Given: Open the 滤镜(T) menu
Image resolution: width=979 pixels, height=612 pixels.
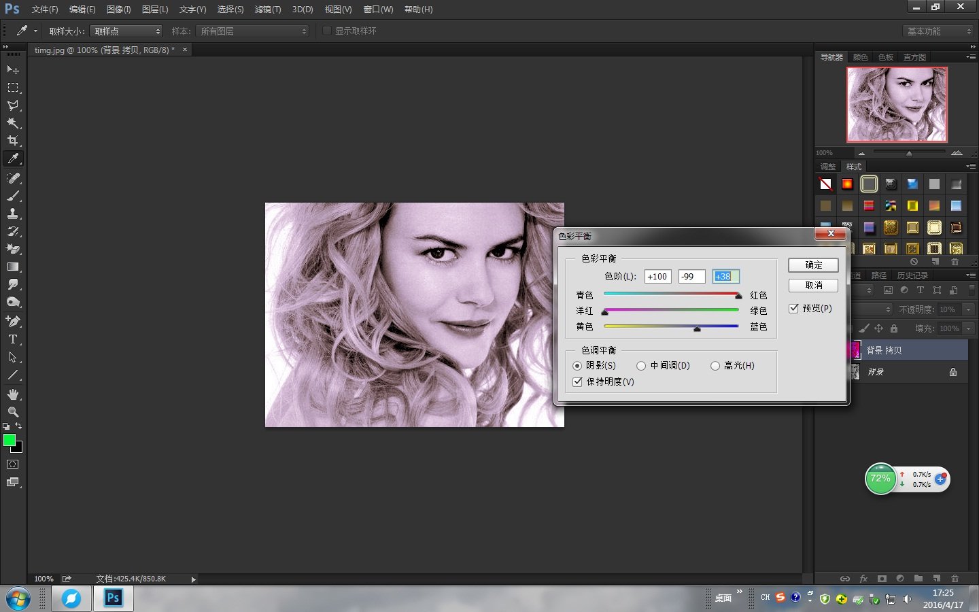Looking at the screenshot, I should (268, 9).
